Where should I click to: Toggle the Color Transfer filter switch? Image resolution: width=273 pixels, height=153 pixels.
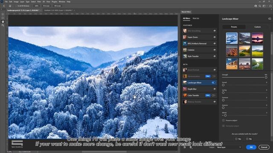coord(214,95)
